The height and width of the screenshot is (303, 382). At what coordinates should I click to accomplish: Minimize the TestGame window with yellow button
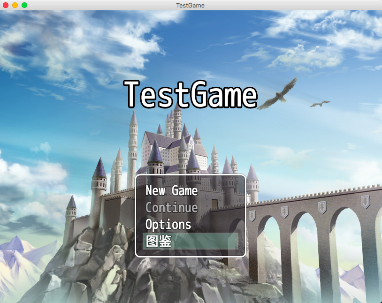point(15,5)
